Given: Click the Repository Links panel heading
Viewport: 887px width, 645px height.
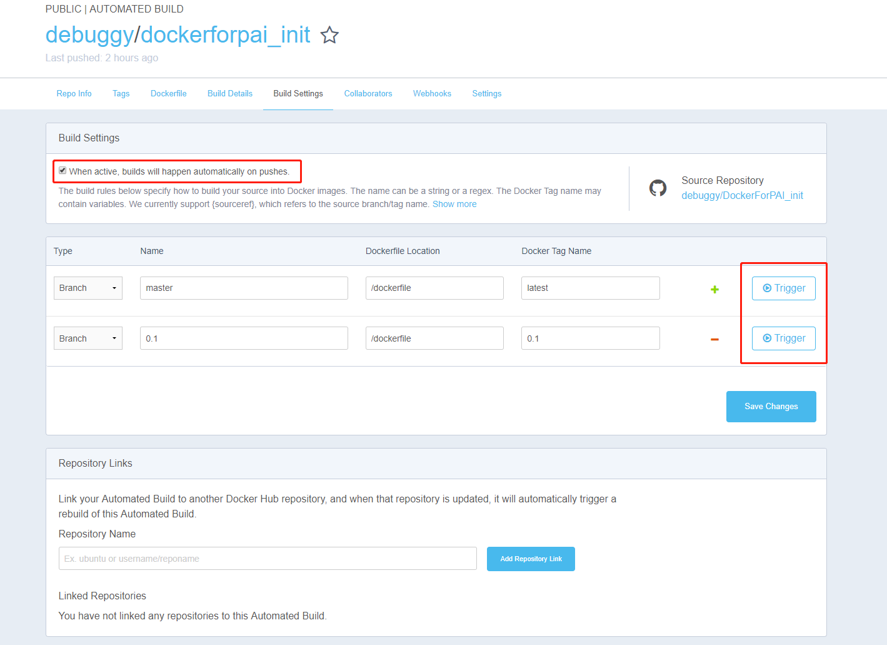Looking at the screenshot, I should pos(95,463).
